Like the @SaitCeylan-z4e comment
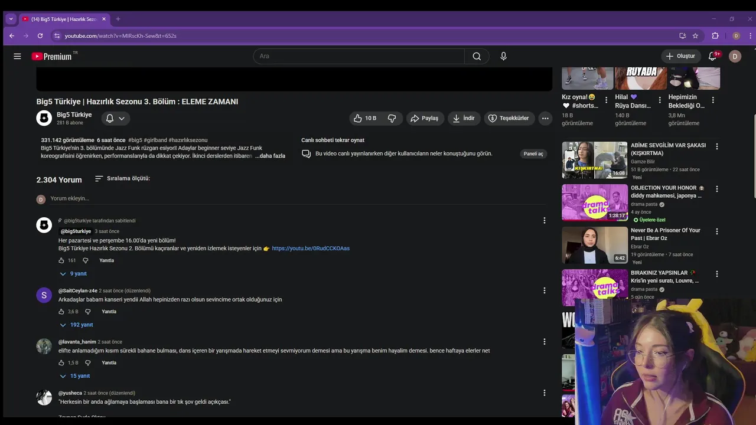The height and width of the screenshot is (425, 756). coord(61,312)
